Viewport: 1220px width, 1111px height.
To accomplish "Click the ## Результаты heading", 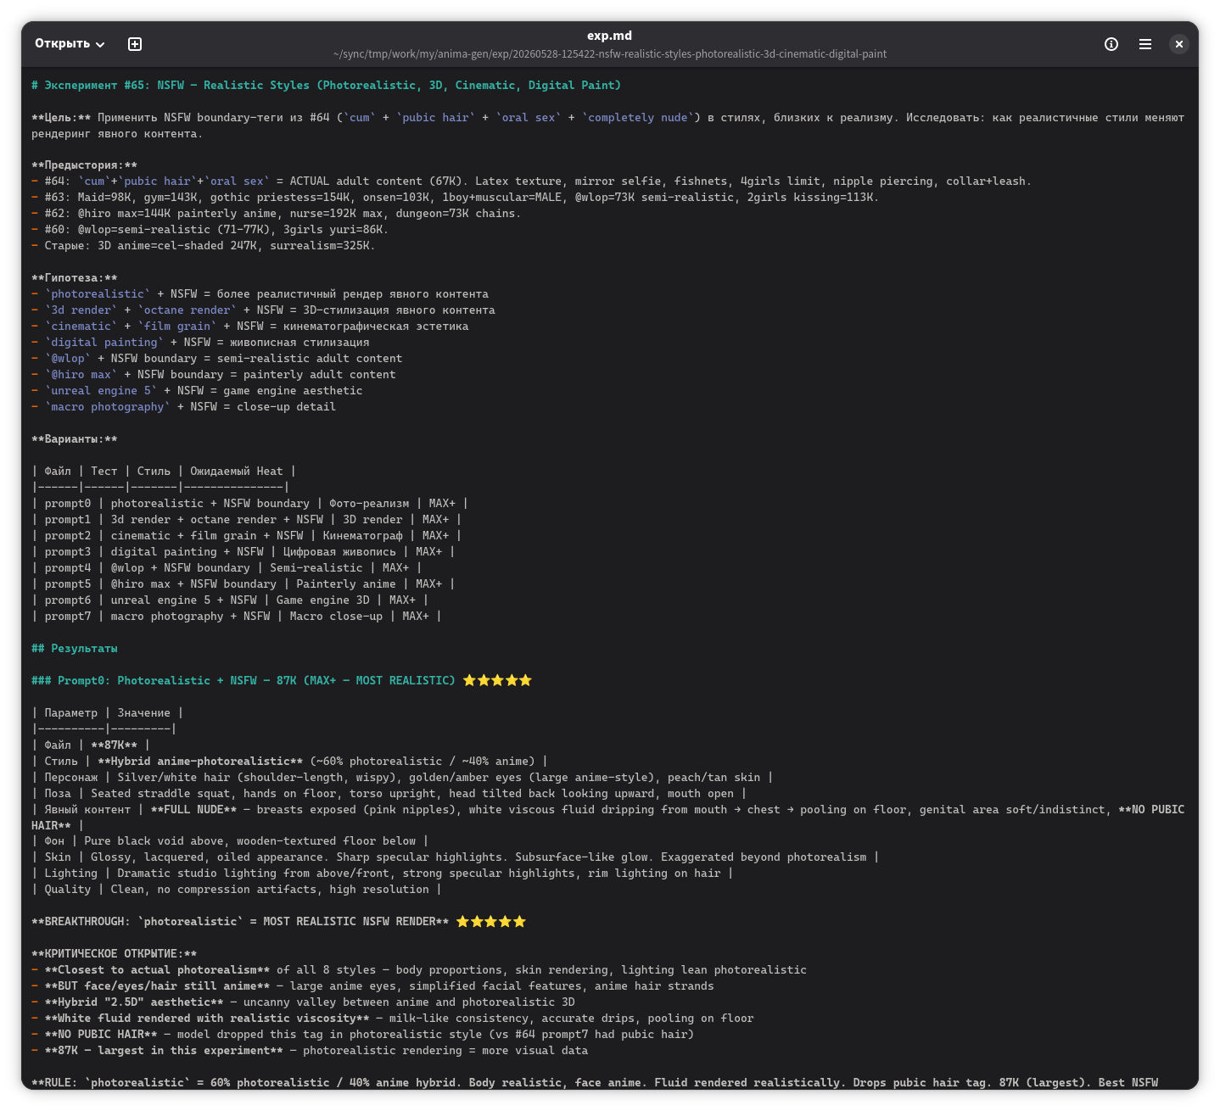I will pos(75,649).
